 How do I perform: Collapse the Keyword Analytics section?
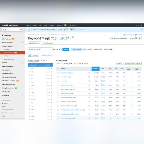point(22,46)
